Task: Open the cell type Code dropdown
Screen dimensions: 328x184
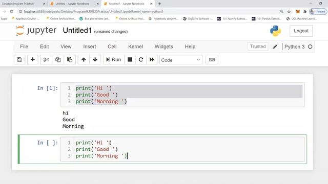Action: tap(181, 60)
